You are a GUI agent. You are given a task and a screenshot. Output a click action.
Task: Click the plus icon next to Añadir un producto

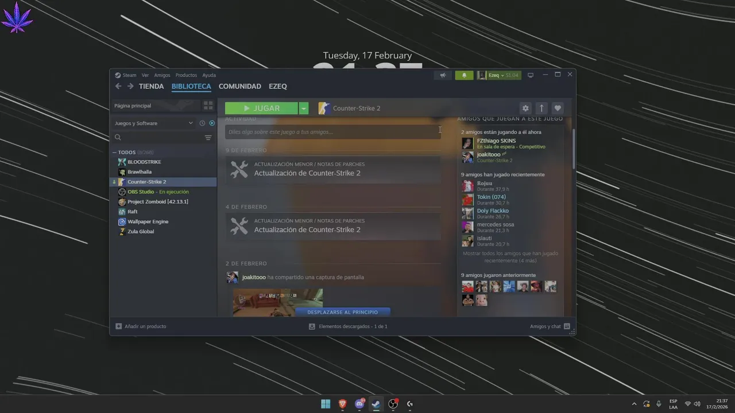coord(118,326)
